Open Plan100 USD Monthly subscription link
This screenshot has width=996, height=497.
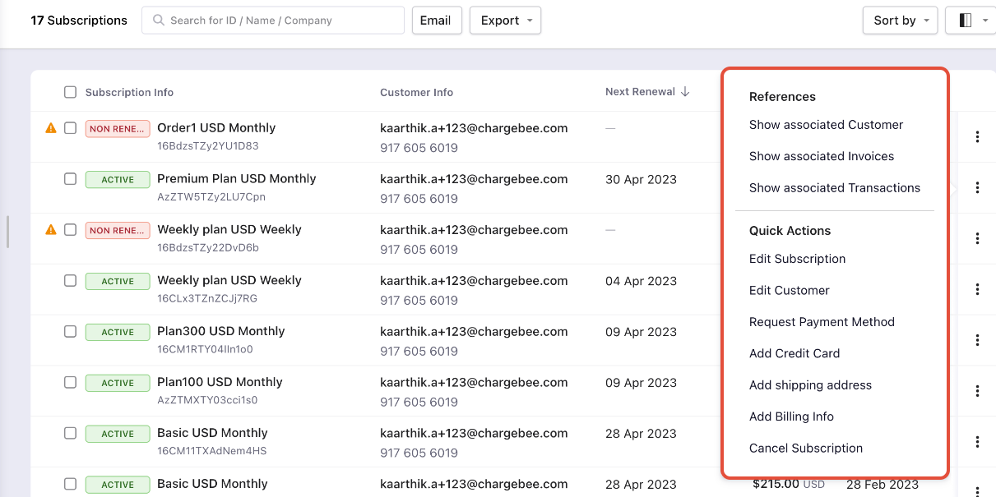tap(220, 382)
